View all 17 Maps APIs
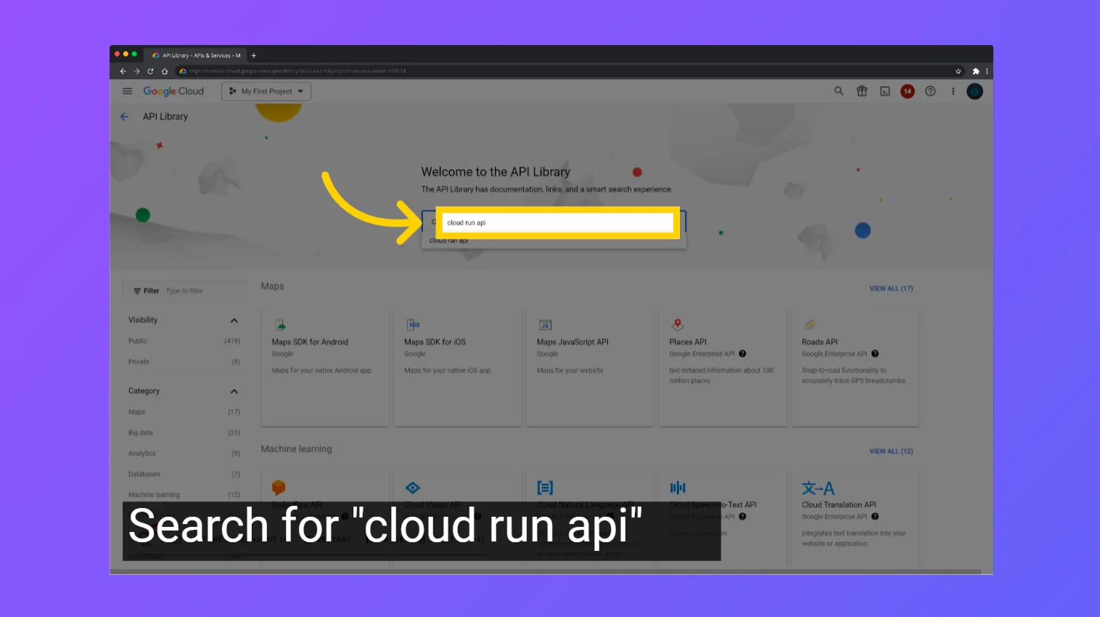Screen dimensions: 1100x617 [x=891, y=289]
